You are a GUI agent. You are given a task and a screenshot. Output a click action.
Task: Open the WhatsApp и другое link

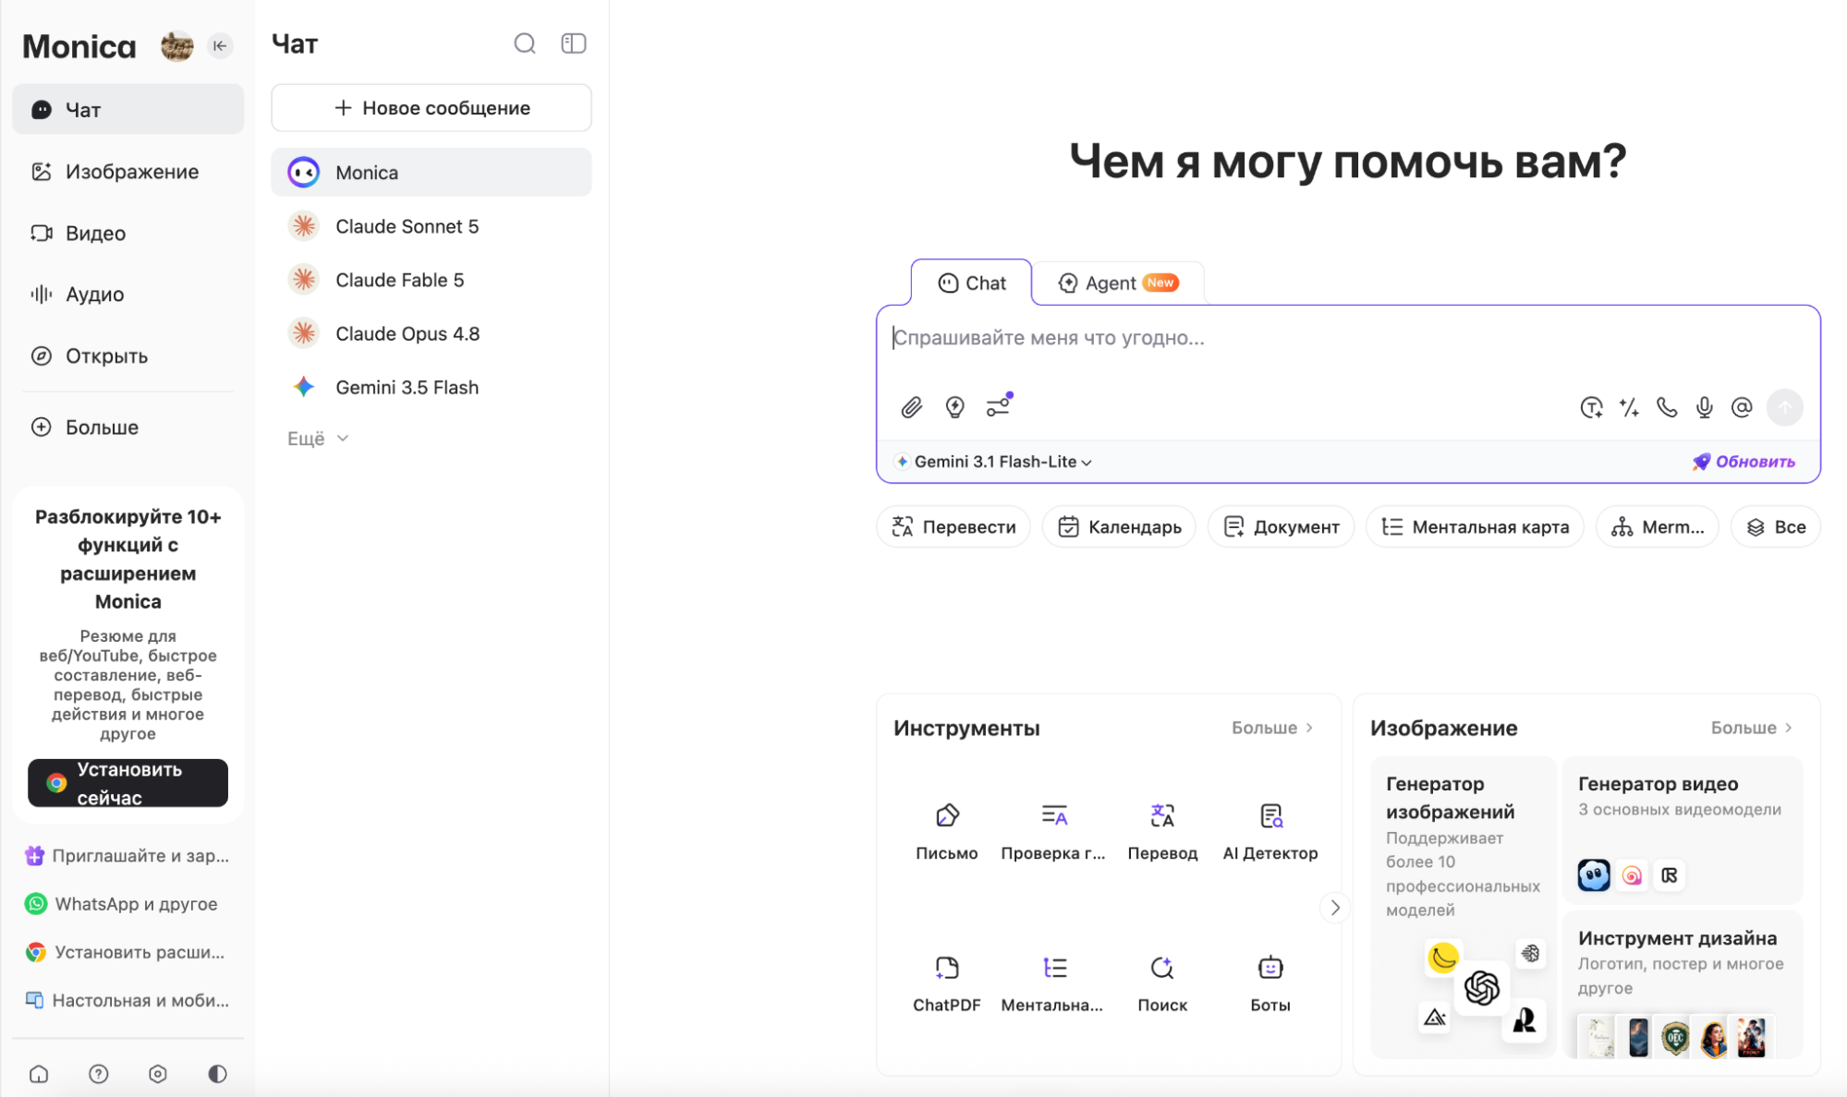click(x=122, y=904)
